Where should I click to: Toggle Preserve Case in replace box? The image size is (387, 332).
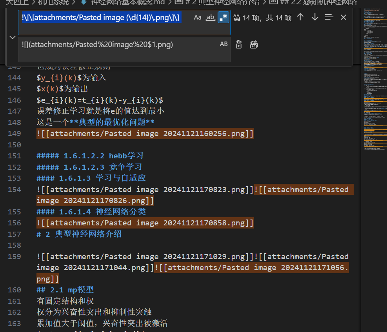[x=223, y=44]
